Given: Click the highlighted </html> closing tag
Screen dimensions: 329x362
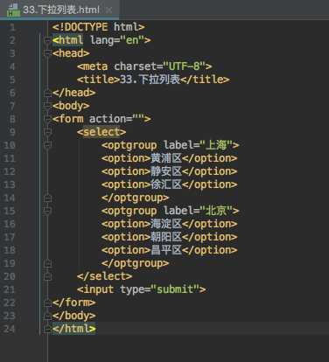Looking at the screenshot, I should (73, 329).
